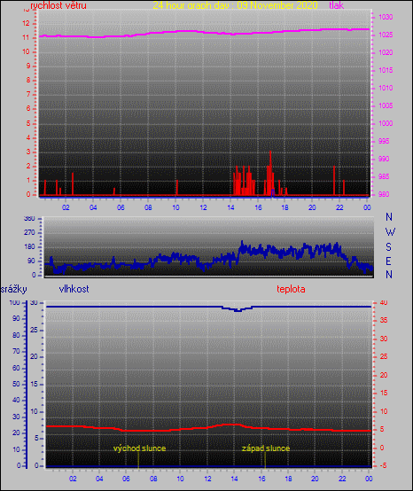Click 40 on the temperature axis
413x491 pixels.
[384, 302]
